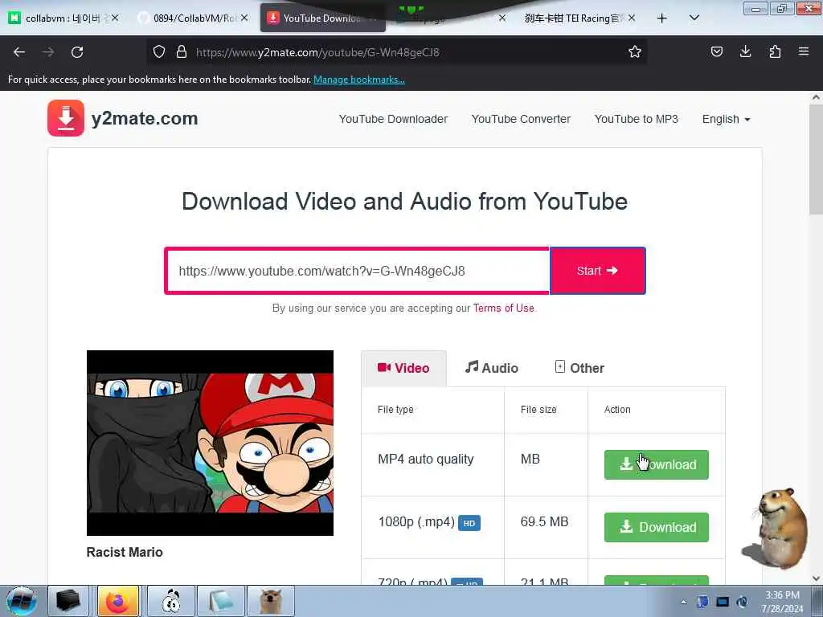Expand the English language dropdown
The image size is (823, 617).
click(726, 119)
